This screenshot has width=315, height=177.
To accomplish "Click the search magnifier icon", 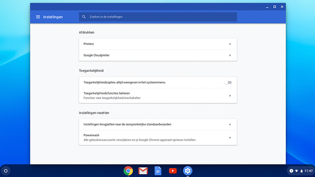I will click(84, 17).
